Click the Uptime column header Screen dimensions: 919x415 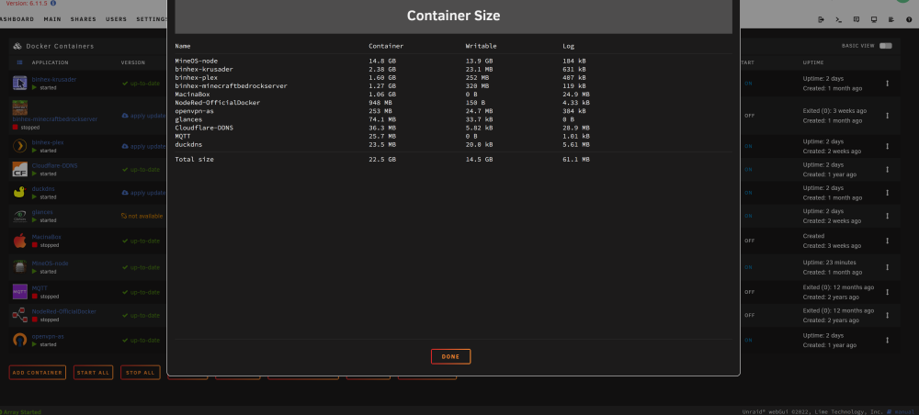(813, 62)
